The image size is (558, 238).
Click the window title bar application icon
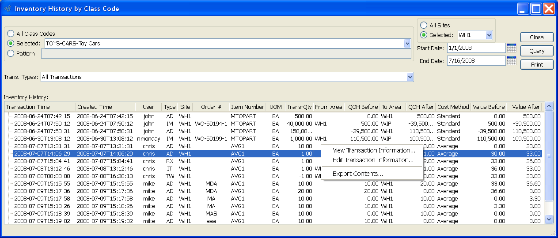tap(7, 8)
